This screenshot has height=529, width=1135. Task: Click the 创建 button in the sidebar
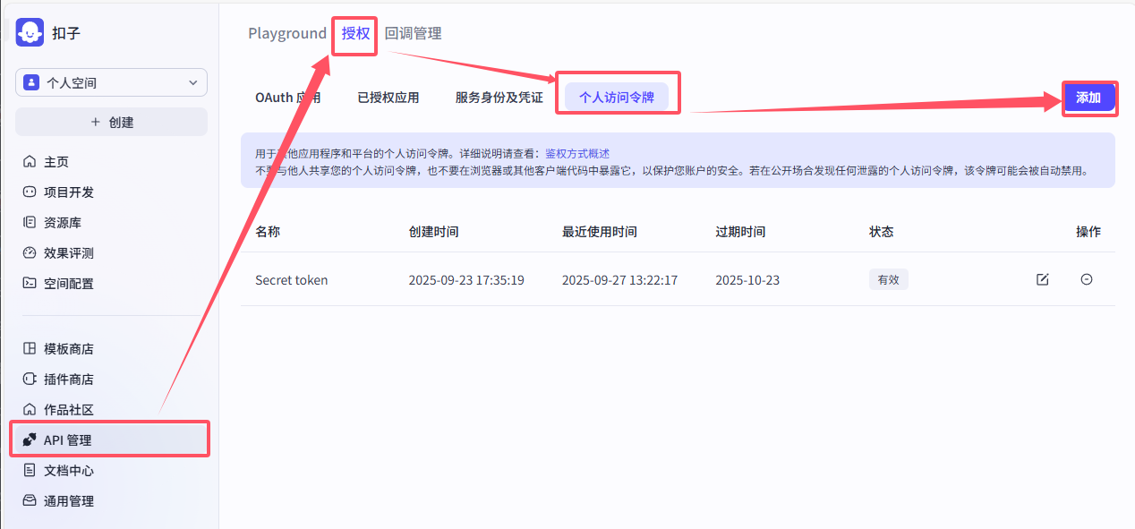tap(111, 121)
